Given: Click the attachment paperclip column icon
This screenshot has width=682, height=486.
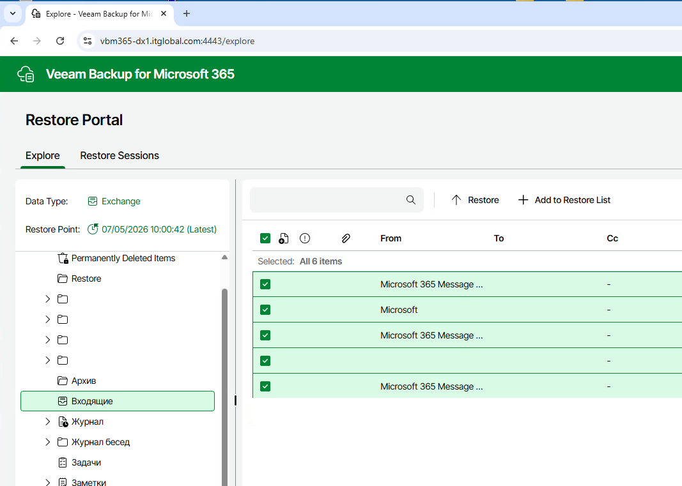Looking at the screenshot, I should (346, 238).
